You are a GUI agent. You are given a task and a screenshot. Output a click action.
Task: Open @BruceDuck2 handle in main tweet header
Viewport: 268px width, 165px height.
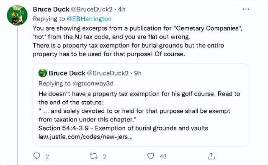point(92,9)
